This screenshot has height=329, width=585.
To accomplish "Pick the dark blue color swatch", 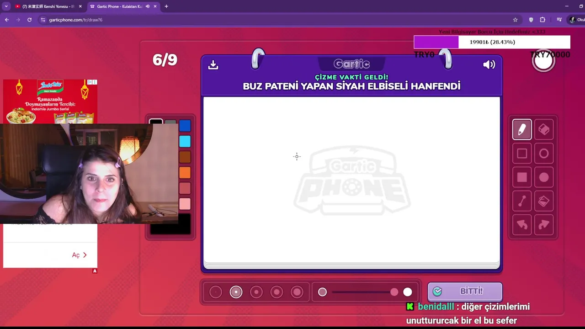I will click(185, 126).
